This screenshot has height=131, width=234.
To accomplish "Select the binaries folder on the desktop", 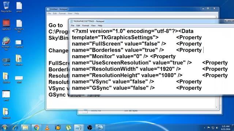I will (19, 60).
